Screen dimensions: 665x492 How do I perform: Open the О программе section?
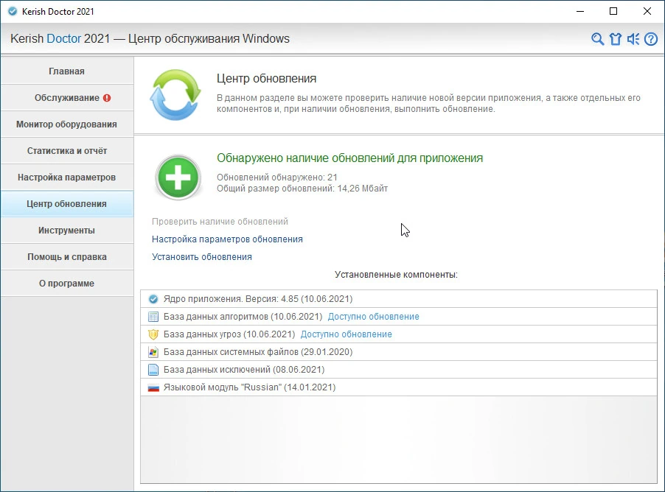[x=67, y=283]
